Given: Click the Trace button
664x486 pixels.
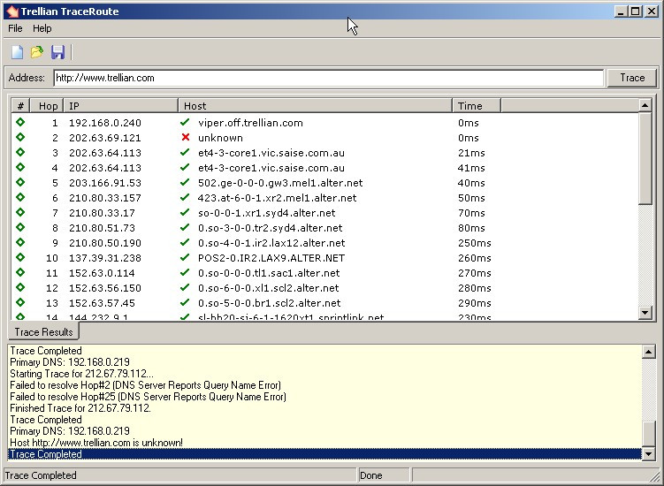Looking at the screenshot, I should tap(632, 78).
